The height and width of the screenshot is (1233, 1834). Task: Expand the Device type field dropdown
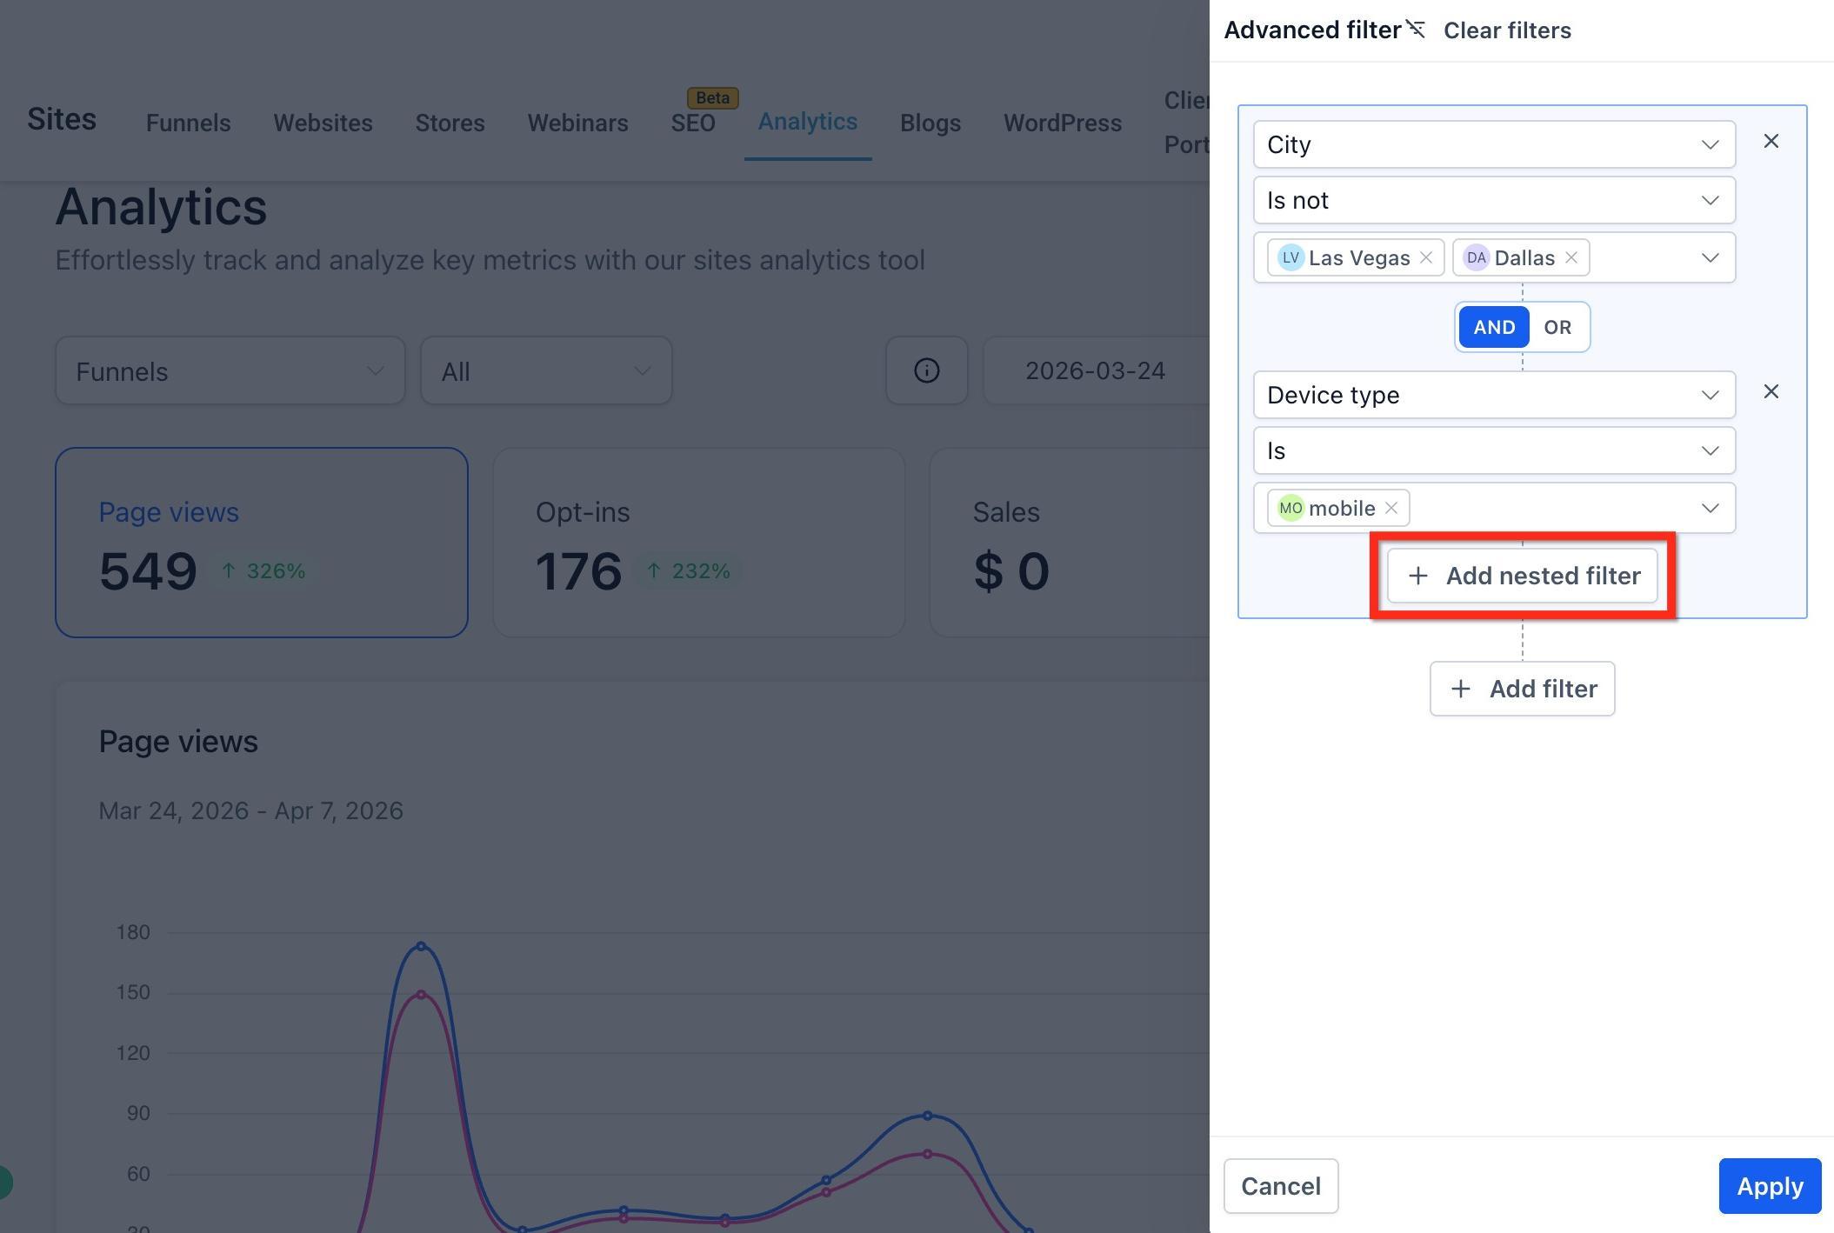[1494, 395]
